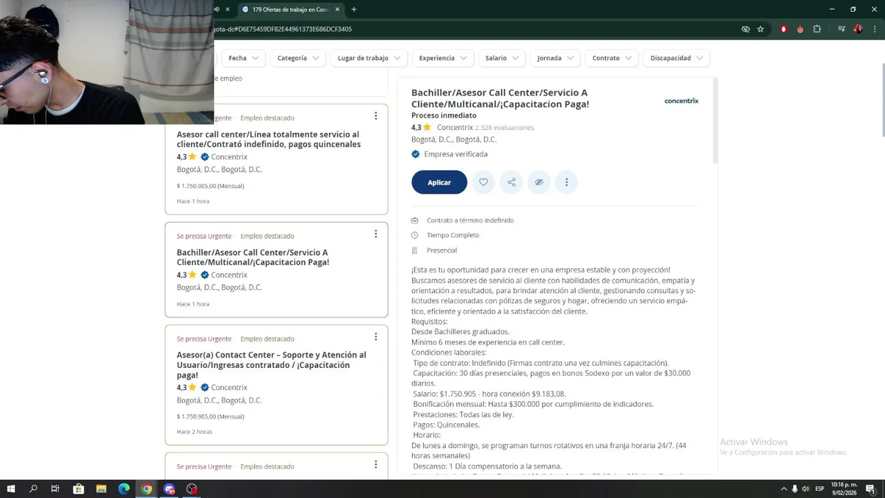
Task: Click the Concentrix logo in job detail
Action: 681,101
